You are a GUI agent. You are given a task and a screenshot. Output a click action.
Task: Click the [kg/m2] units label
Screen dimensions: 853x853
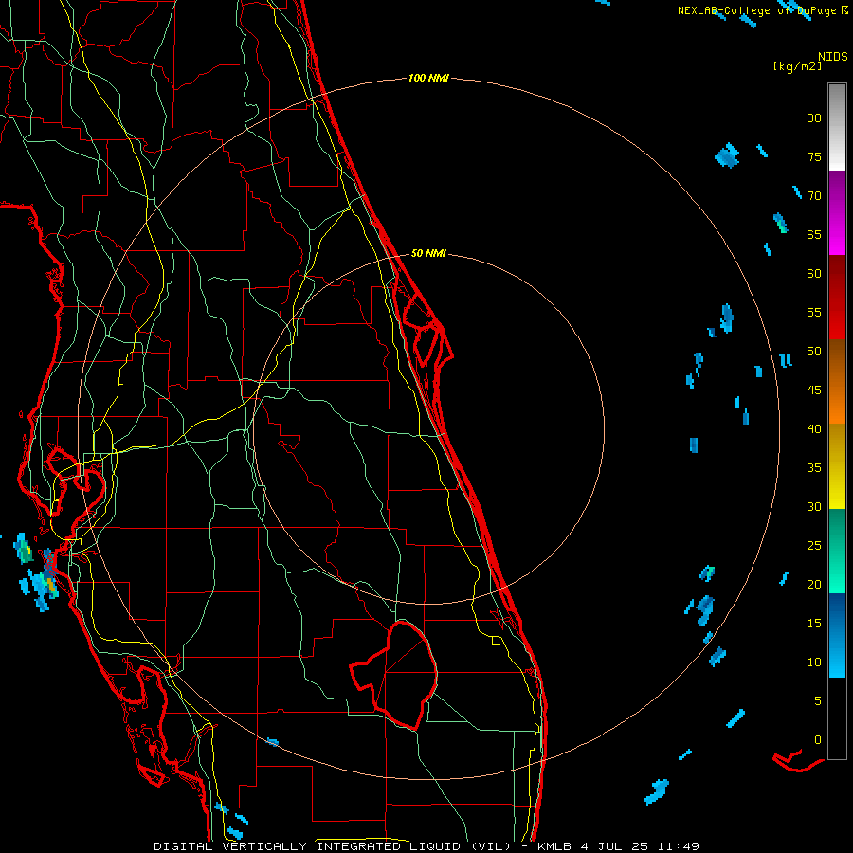(x=797, y=66)
